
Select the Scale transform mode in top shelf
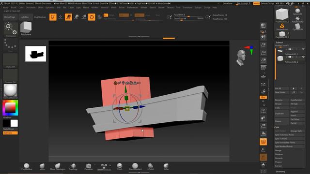pos(77,17)
